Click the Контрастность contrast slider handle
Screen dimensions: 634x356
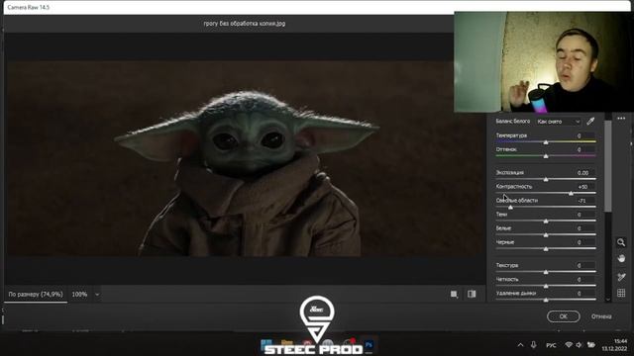point(571,194)
